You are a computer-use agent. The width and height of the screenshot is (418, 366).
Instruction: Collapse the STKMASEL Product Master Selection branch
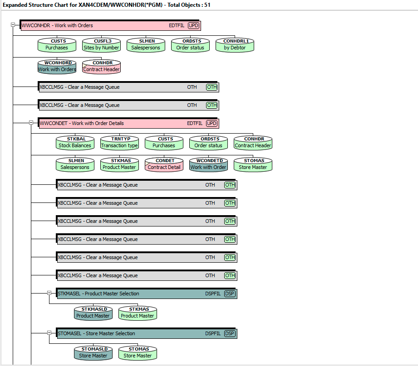click(x=49, y=293)
